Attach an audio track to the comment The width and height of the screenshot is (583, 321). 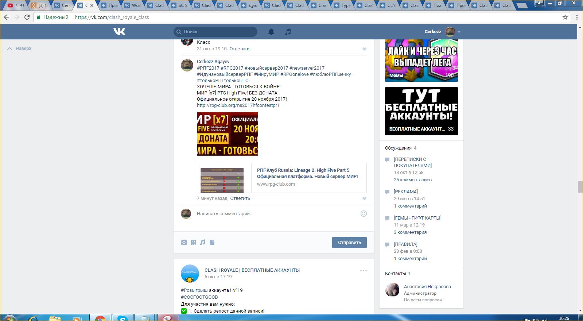coord(203,242)
